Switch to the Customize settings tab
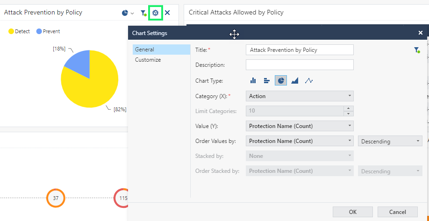 coord(161,60)
